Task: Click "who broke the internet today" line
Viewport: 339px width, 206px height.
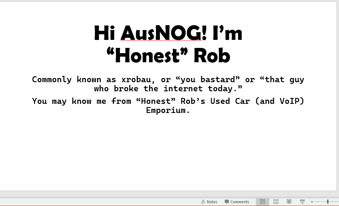Action: click(168, 88)
